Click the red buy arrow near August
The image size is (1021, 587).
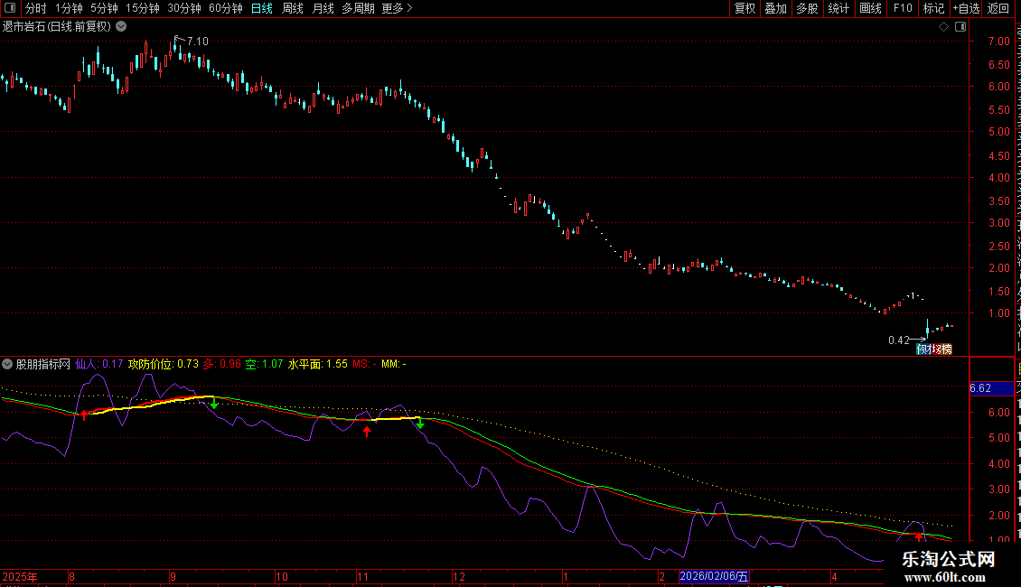point(83,415)
